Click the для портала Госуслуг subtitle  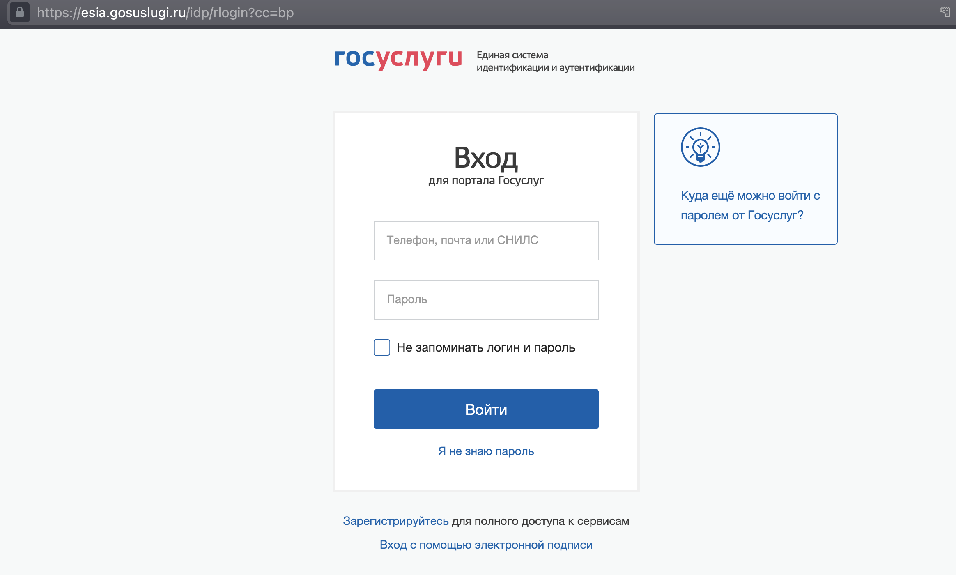click(x=486, y=181)
